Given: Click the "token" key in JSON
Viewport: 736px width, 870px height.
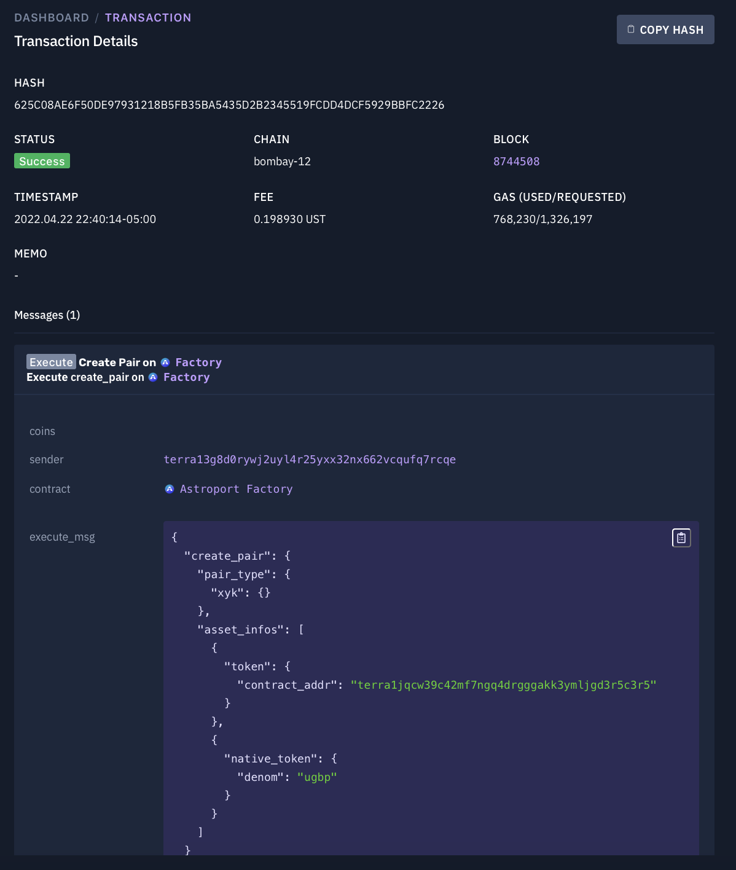Looking at the screenshot, I should [248, 667].
